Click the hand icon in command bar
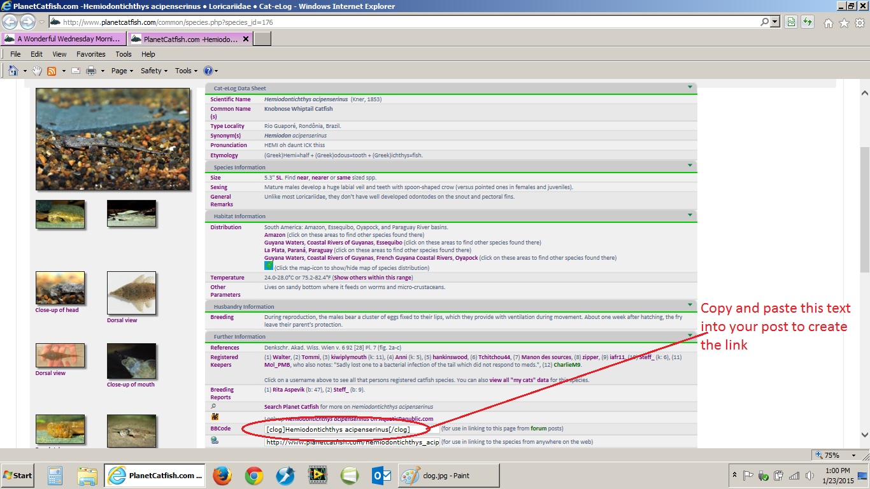 pos(38,71)
